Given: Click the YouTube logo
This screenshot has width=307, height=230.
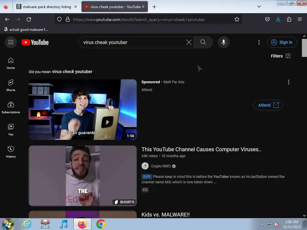Looking at the screenshot, I should [x=35, y=42].
